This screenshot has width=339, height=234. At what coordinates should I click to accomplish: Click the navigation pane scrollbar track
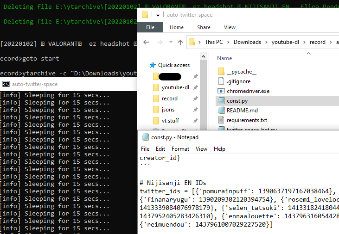pos(203,95)
